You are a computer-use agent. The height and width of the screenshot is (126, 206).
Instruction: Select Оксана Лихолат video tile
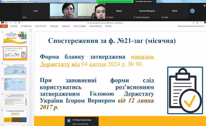pos(92,11)
